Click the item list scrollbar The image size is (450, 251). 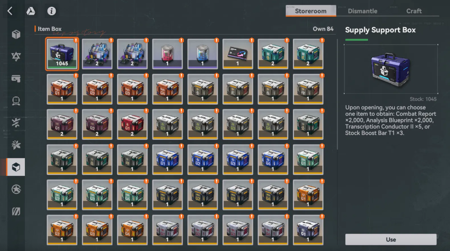(x=337, y=94)
